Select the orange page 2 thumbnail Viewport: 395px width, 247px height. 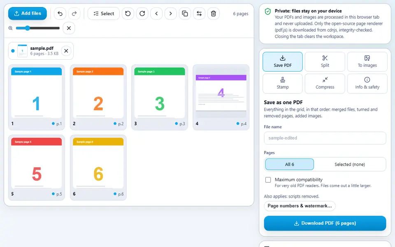point(98,97)
